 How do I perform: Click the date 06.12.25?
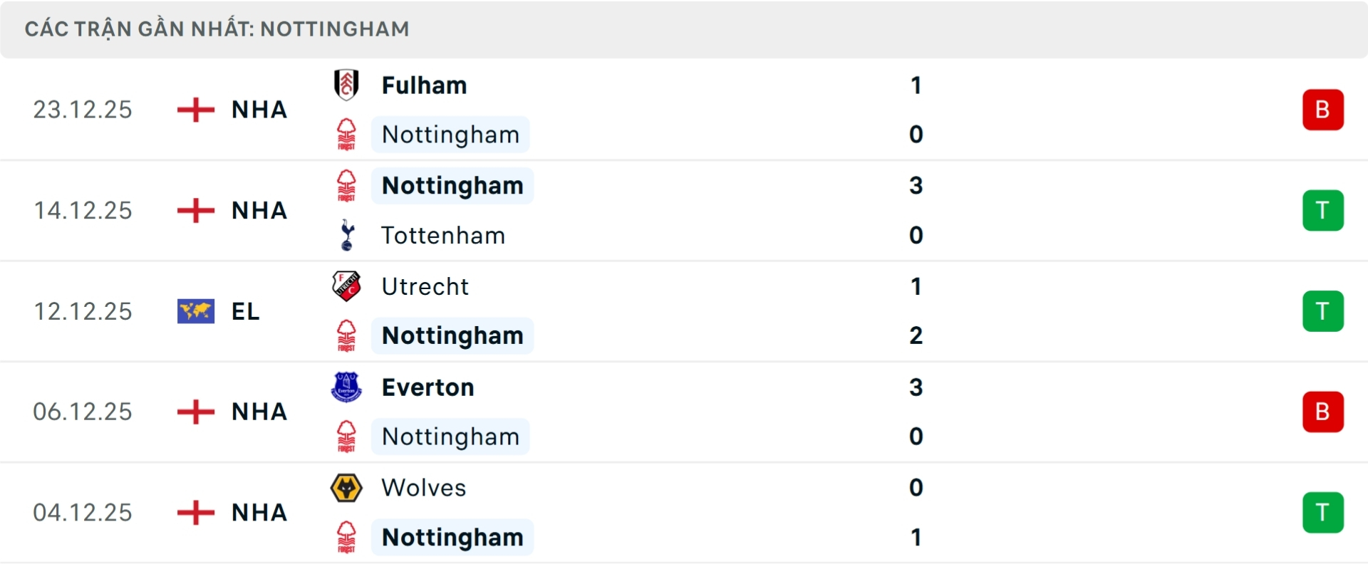point(83,412)
